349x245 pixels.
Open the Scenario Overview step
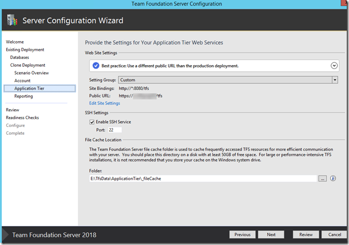pyautogui.click(x=31, y=73)
